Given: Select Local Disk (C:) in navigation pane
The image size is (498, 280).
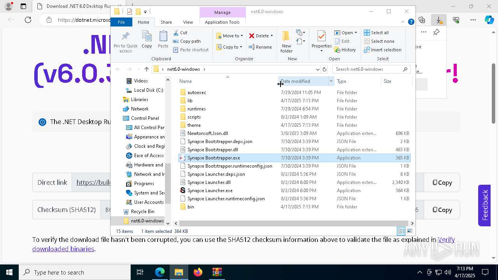Looking at the screenshot, I should coord(144,90).
